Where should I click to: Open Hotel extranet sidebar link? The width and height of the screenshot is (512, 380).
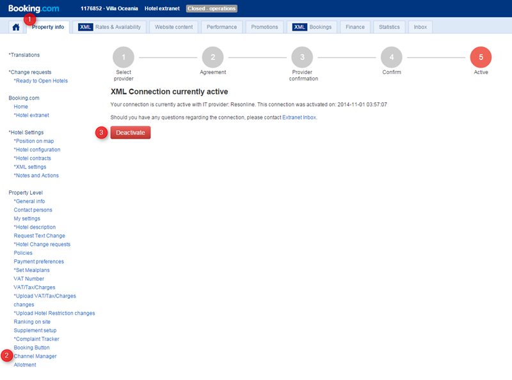click(x=31, y=116)
